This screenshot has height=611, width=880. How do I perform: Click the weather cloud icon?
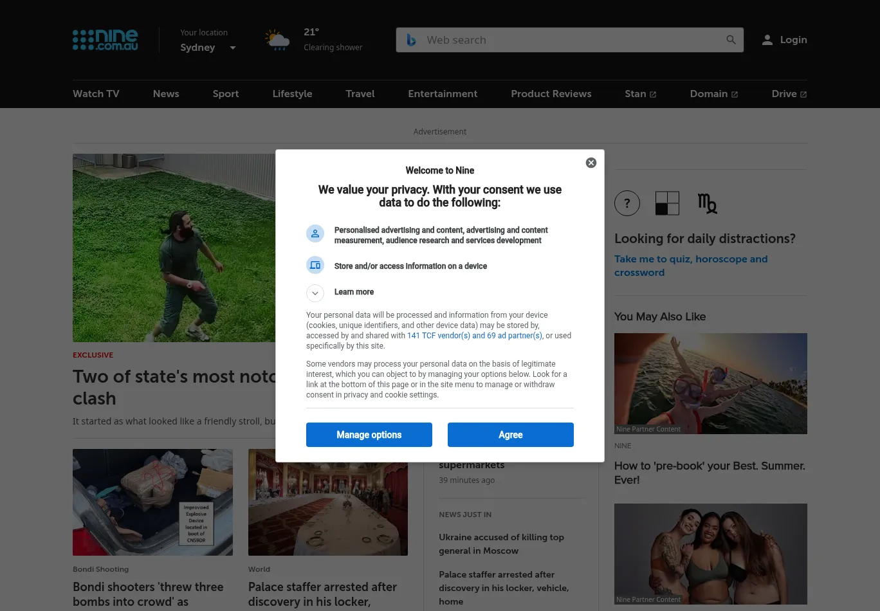point(277,40)
